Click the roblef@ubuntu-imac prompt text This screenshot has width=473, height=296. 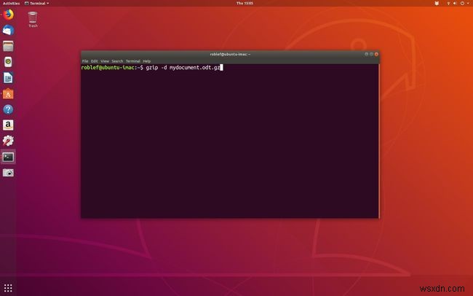point(108,67)
